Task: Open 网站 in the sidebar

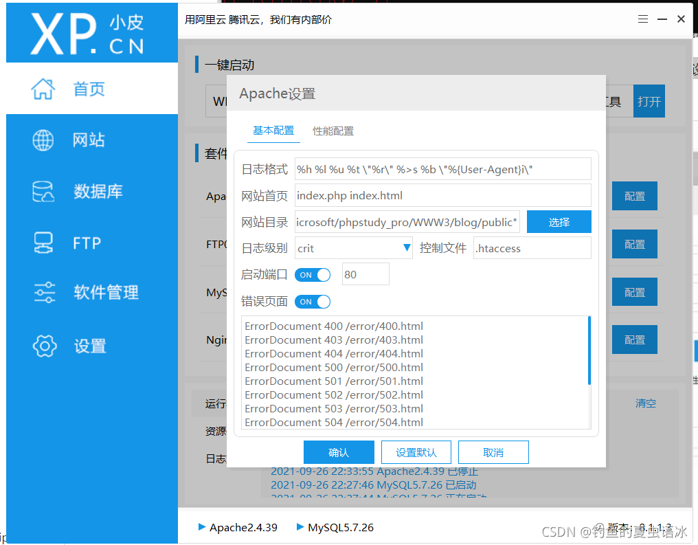Action: pos(91,140)
